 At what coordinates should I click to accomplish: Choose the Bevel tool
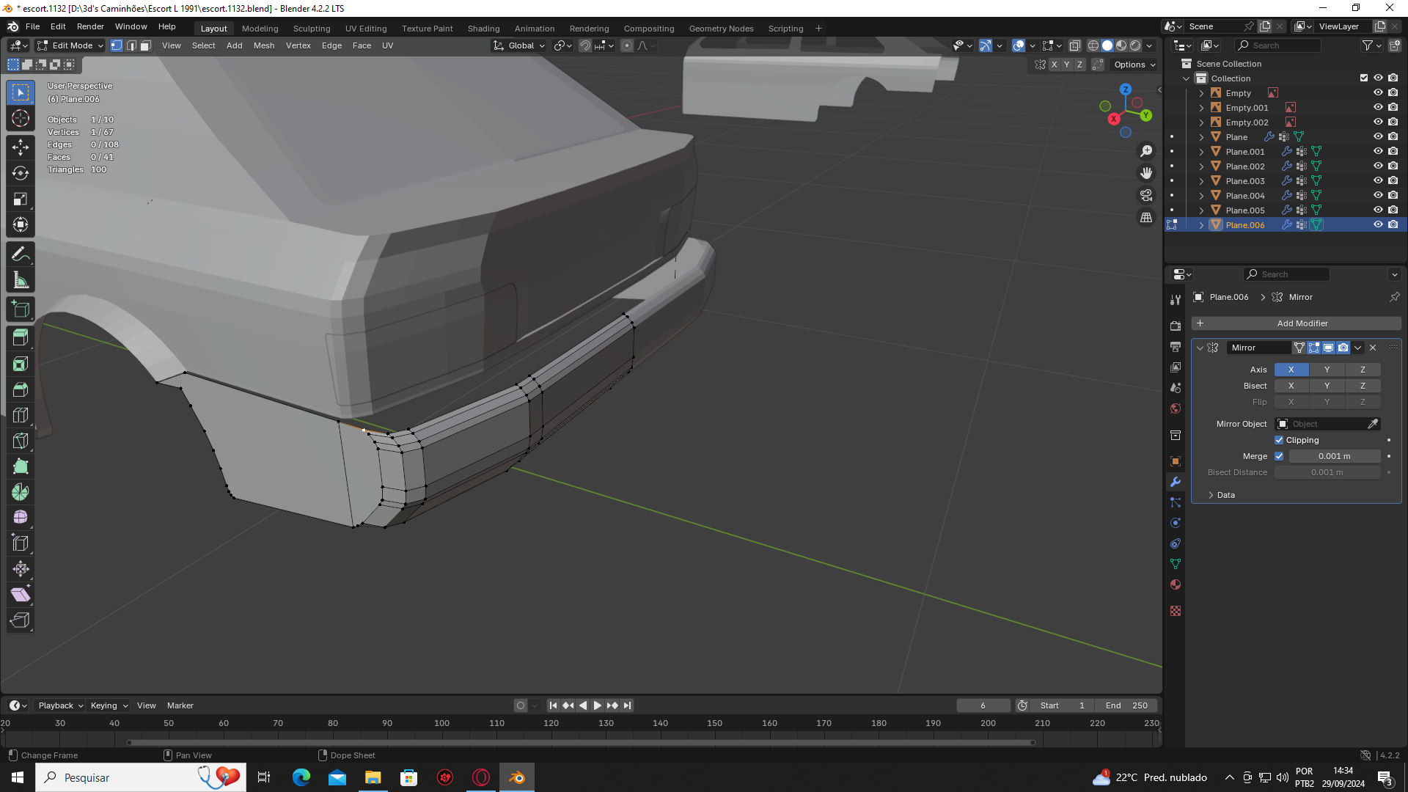pyautogui.click(x=21, y=389)
